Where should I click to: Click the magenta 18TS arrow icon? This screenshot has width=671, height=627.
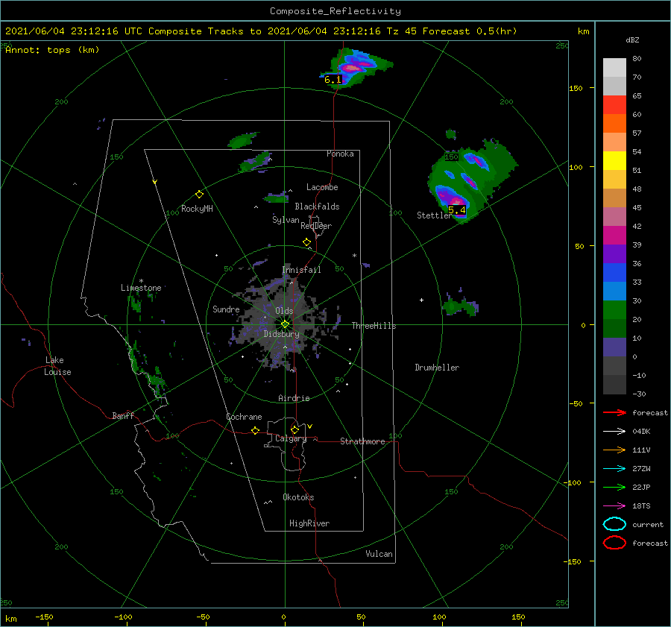[x=614, y=505]
